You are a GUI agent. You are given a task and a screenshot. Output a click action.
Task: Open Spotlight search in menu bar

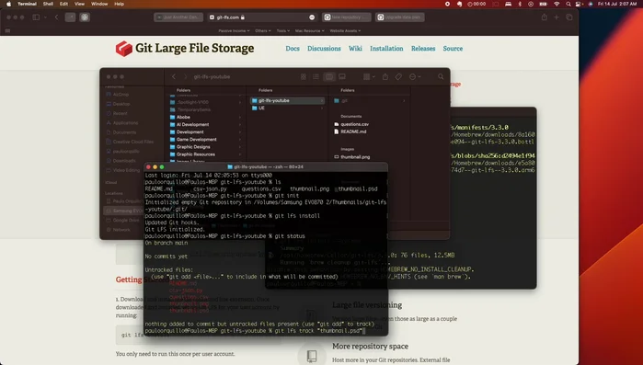pos(568,4)
